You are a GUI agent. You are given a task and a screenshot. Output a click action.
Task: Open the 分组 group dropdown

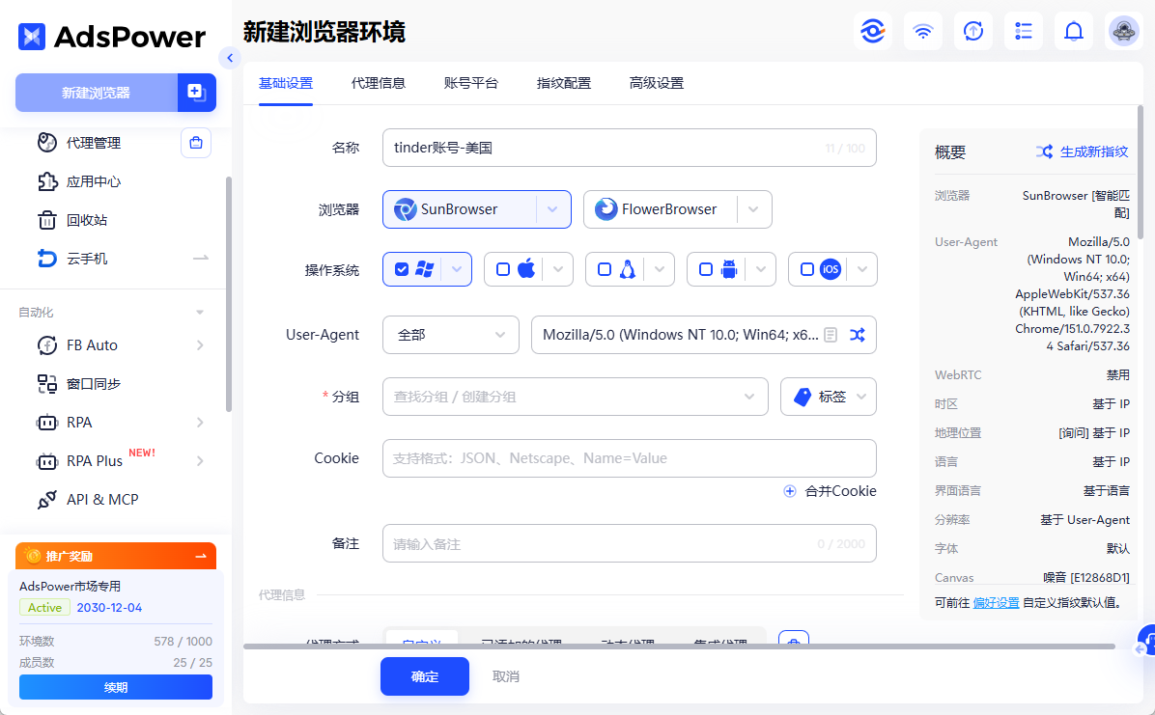coord(576,397)
